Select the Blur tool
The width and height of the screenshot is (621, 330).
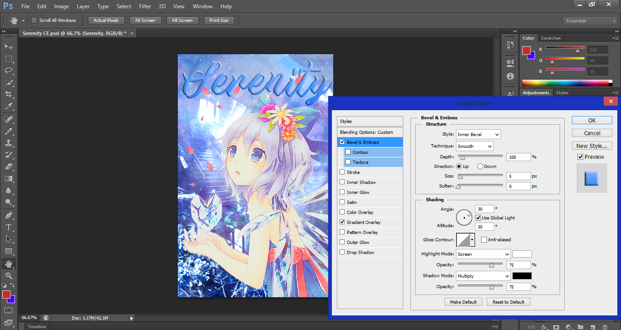pyautogui.click(x=9, y=190)
